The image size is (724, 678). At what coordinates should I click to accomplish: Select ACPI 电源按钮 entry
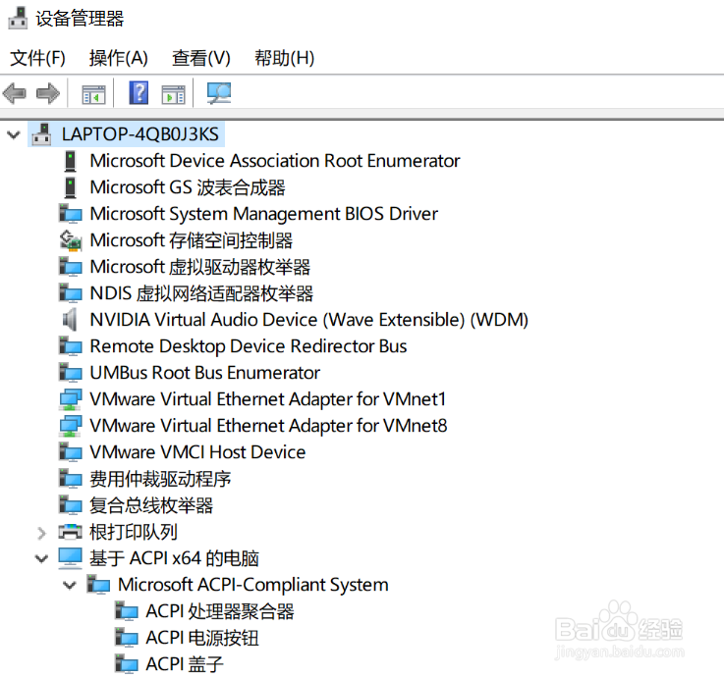point(202,639)
